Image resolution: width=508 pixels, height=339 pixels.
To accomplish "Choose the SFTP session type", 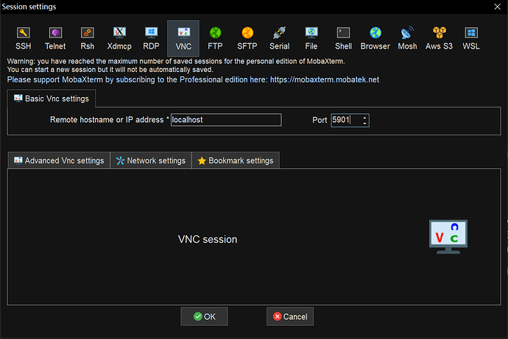I will (x=247, y=38).
